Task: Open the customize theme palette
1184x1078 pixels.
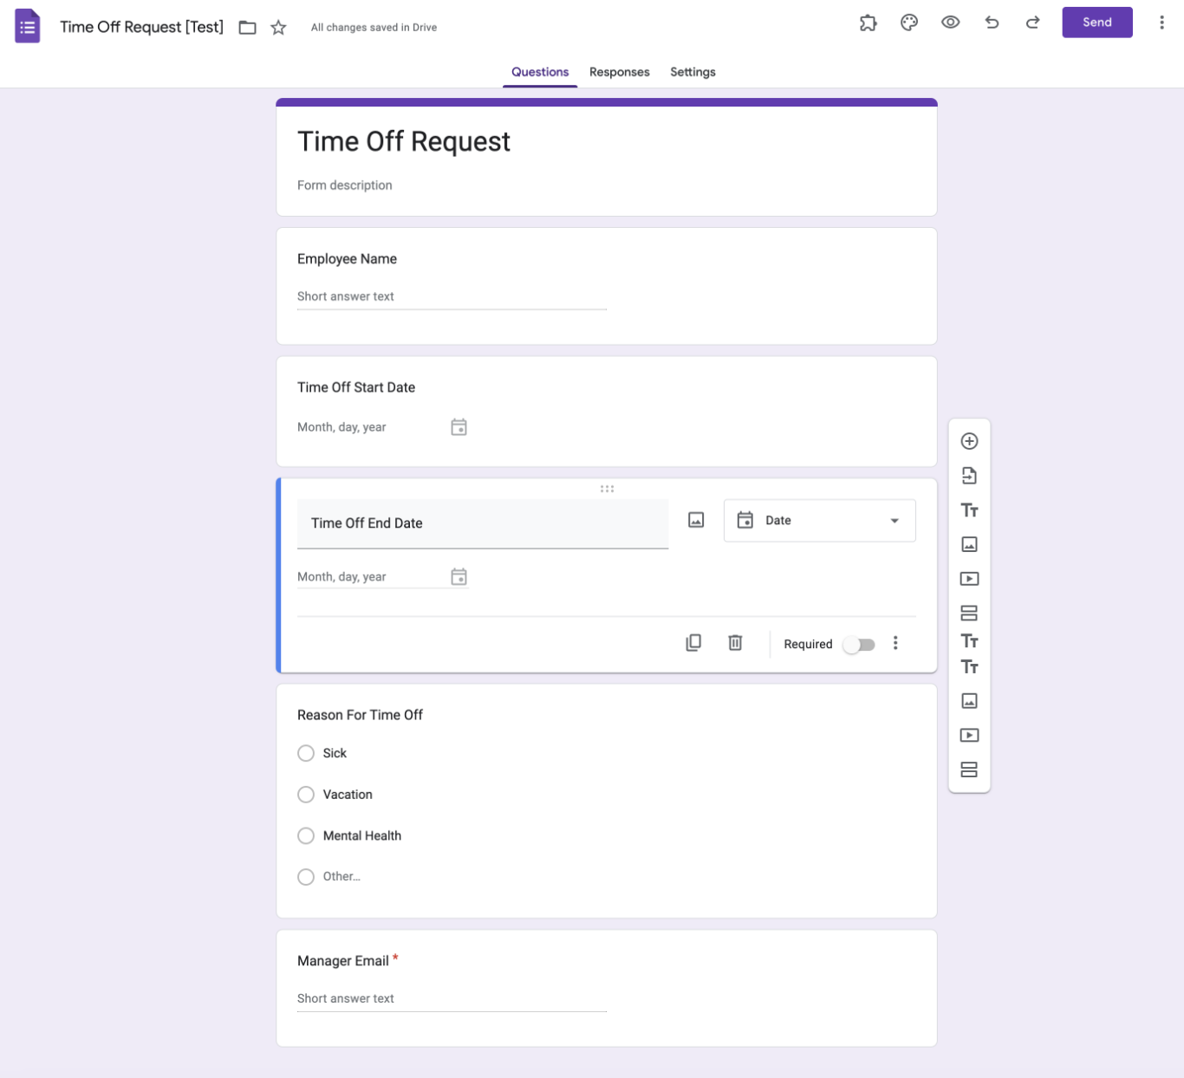Action: click(908, 23)
